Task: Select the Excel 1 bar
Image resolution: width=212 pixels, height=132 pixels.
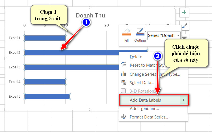Action: (x=45, y=38)
